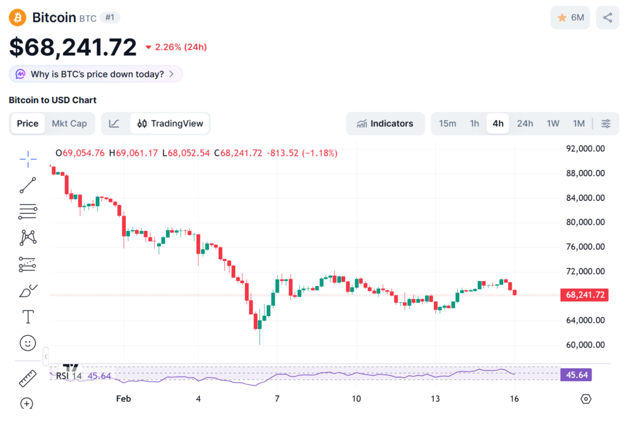
Task: Open the Fibonacci retracement tool
Action: 28,212
